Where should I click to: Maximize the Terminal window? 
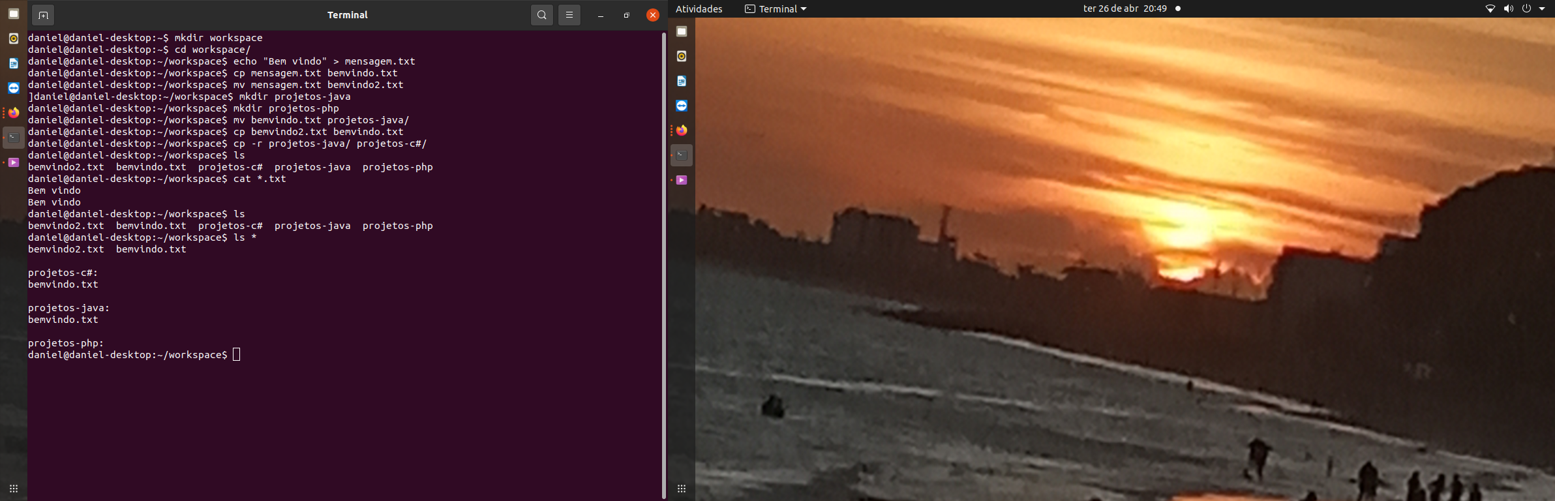click(626, 15)
